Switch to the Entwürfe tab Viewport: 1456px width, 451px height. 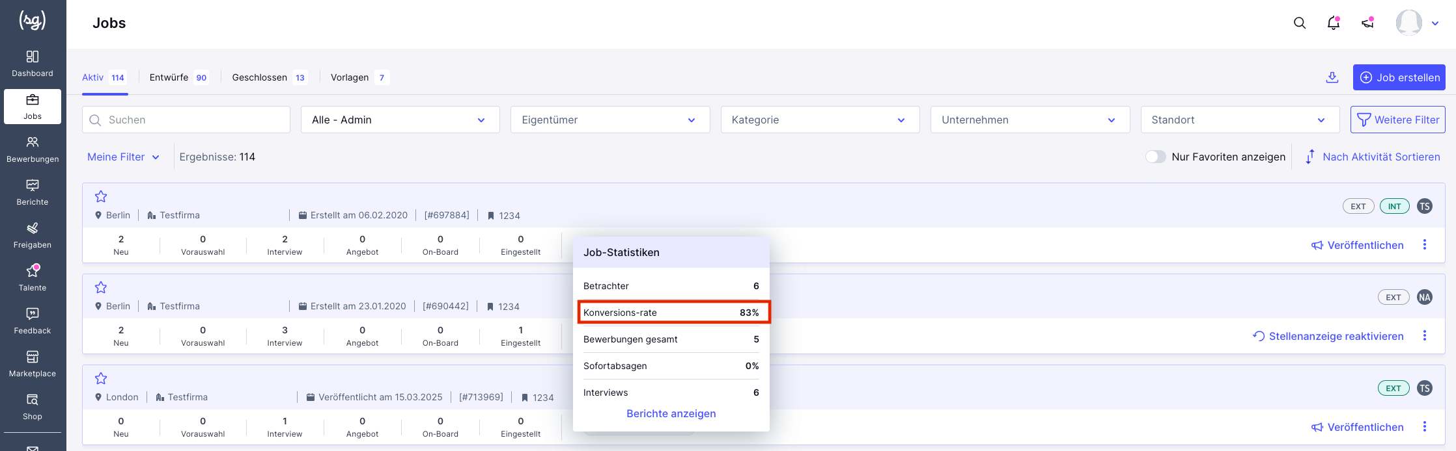(179, 77)
